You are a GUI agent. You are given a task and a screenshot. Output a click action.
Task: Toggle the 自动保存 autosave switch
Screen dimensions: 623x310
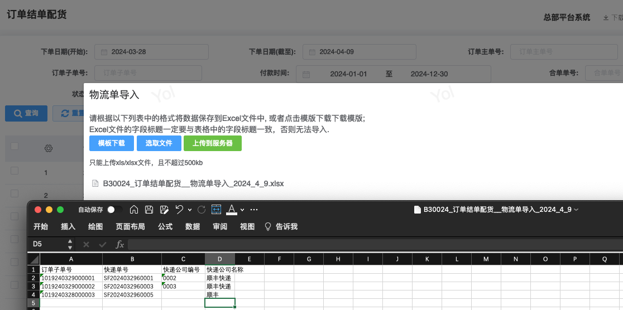coord(115,210)
